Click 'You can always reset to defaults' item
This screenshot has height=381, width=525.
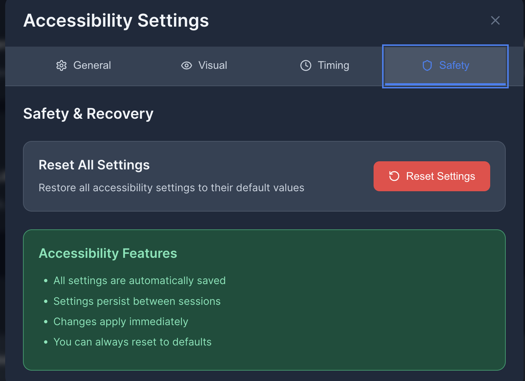click(133, 342)
